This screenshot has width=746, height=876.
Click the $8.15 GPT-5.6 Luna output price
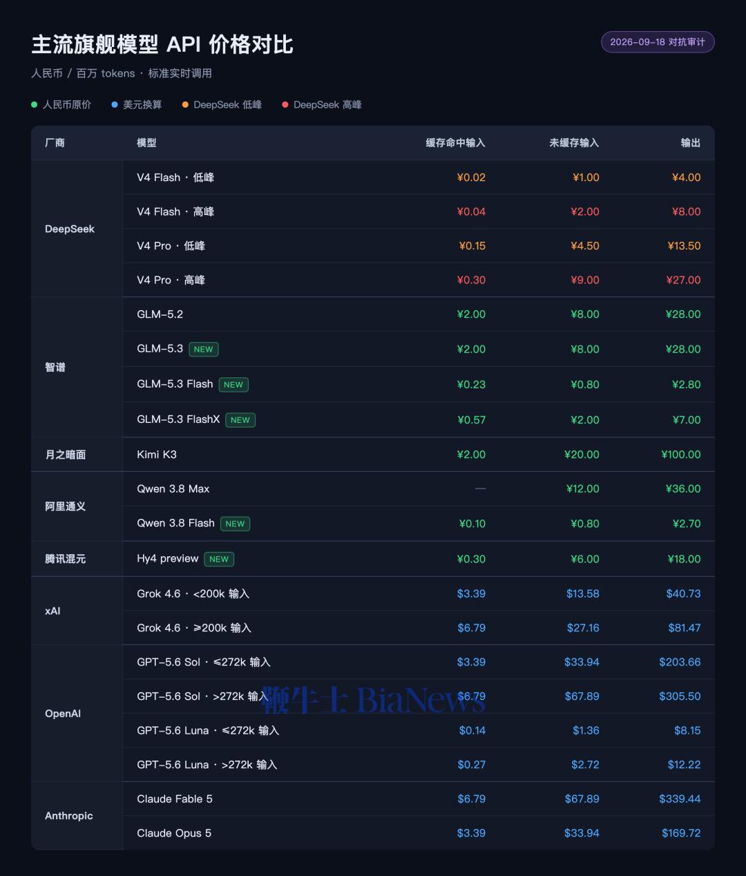click(687, 731)
